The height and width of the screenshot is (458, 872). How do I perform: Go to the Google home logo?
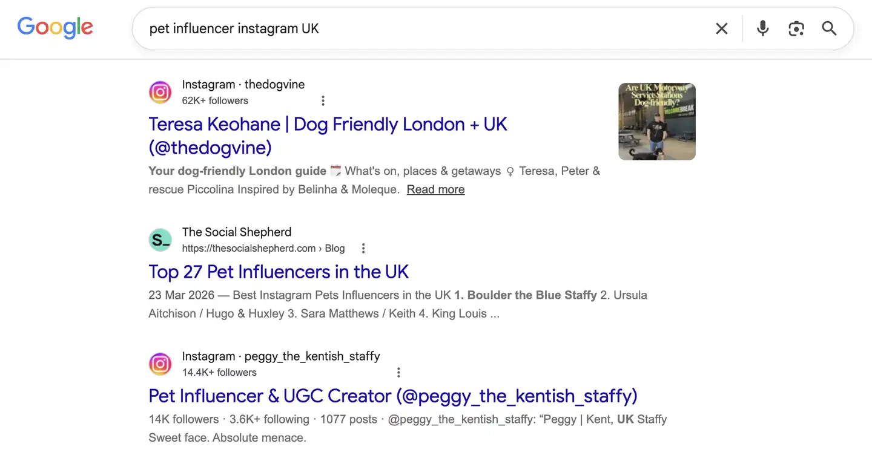click(55, 28)
